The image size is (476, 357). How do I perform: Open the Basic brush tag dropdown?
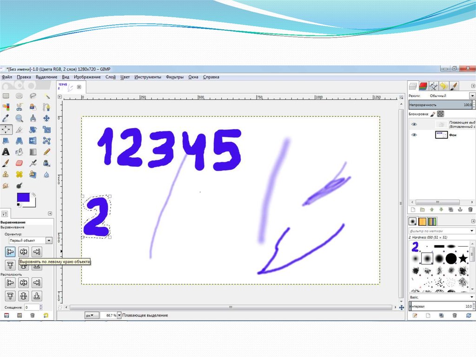(472, 297)
